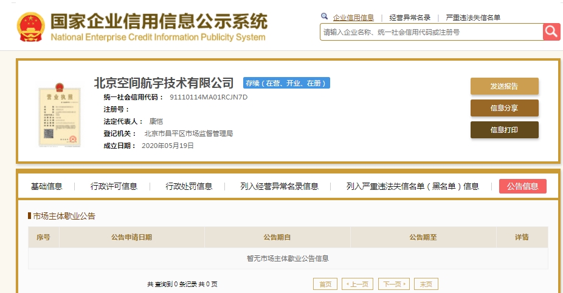Switch to the 行政许可信息 tab
This screenshot has width=563, height=293.
[x=114, y=186]
